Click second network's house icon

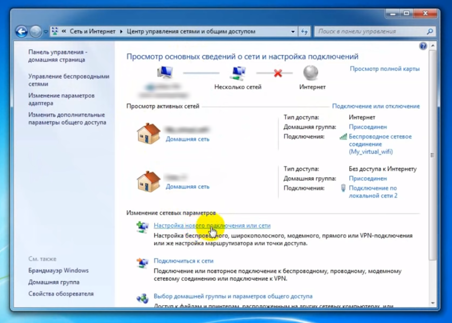pos(149,181)
